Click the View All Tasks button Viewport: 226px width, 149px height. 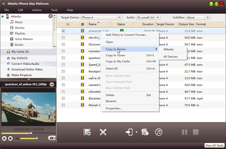(x=214, y=146)
